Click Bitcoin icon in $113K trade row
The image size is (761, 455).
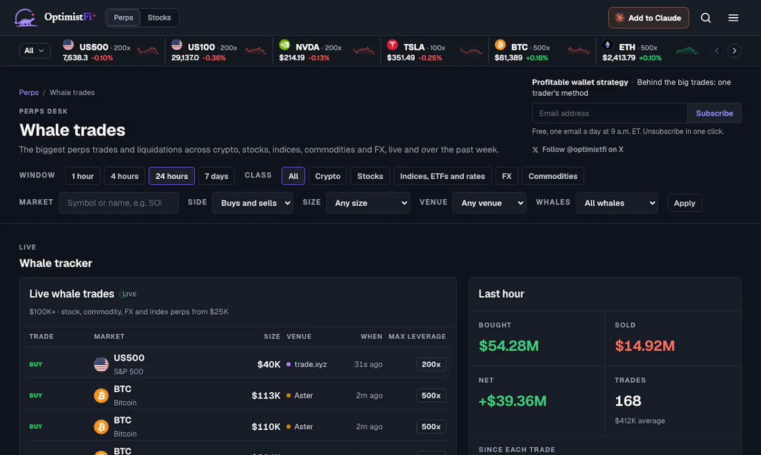(x=101, y=396)
